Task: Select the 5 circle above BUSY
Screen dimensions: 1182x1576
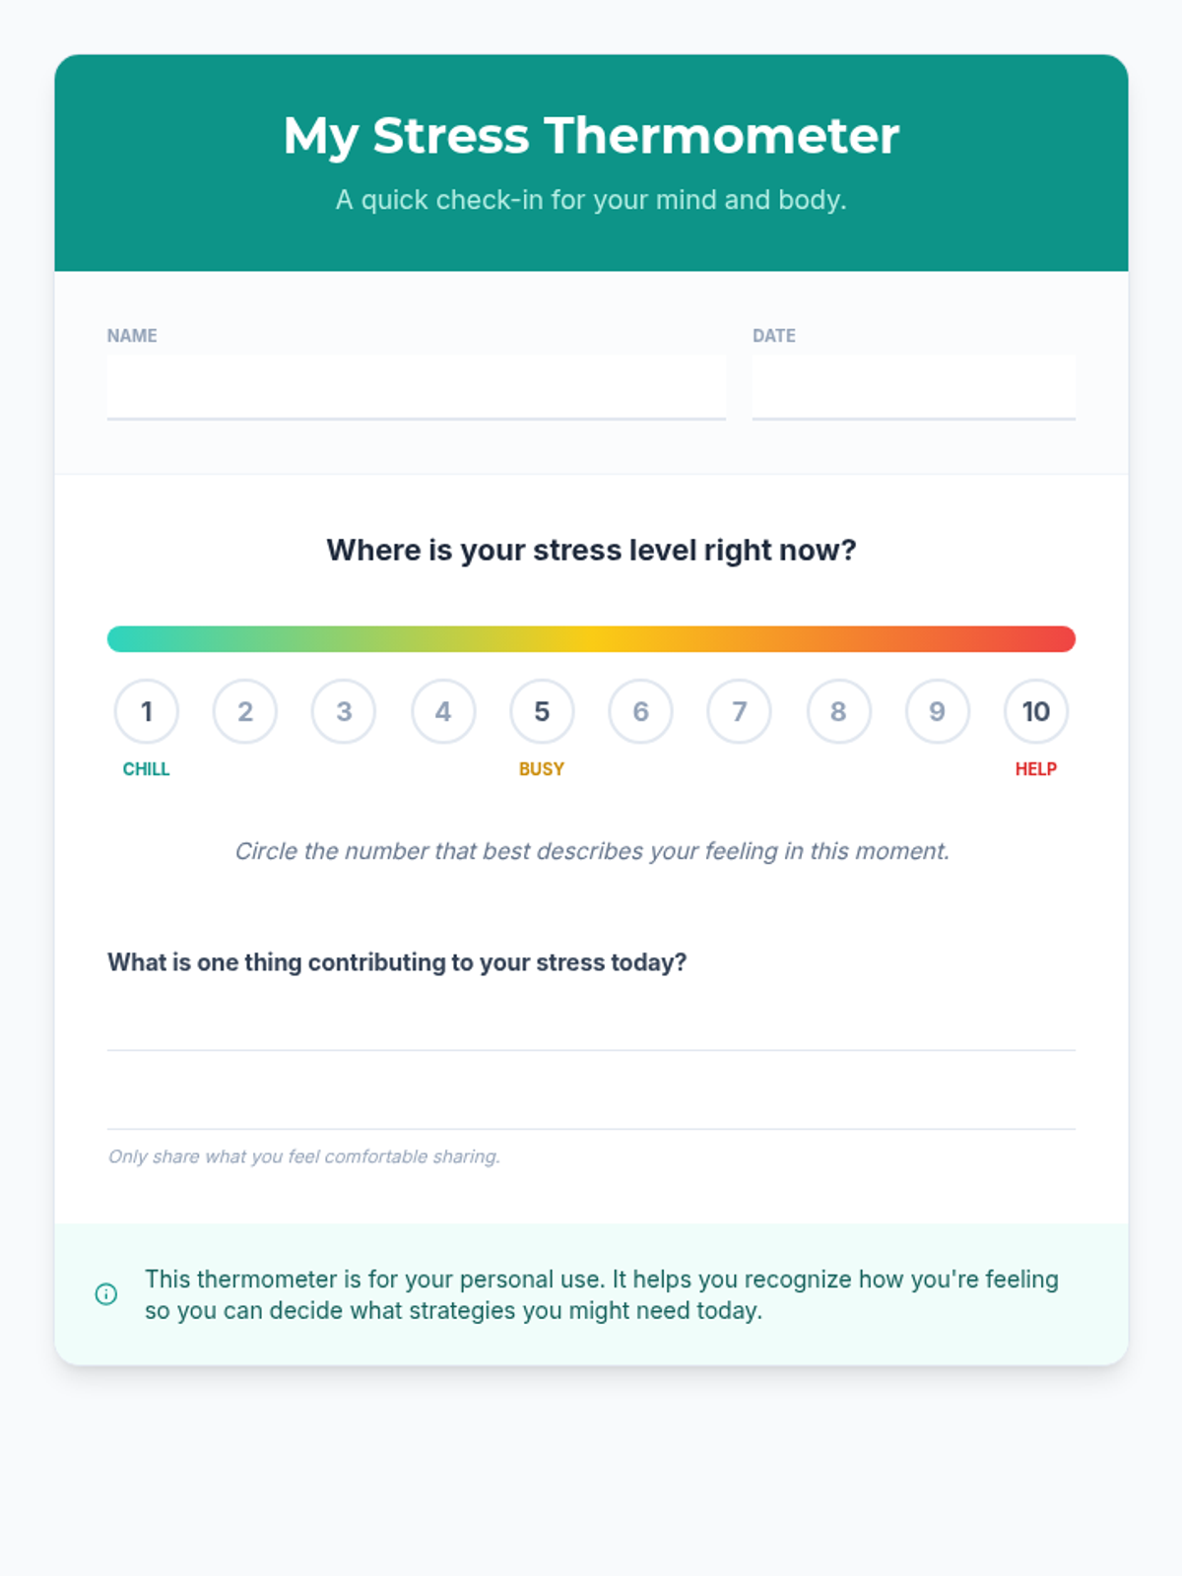Action: tap(542, 711)
